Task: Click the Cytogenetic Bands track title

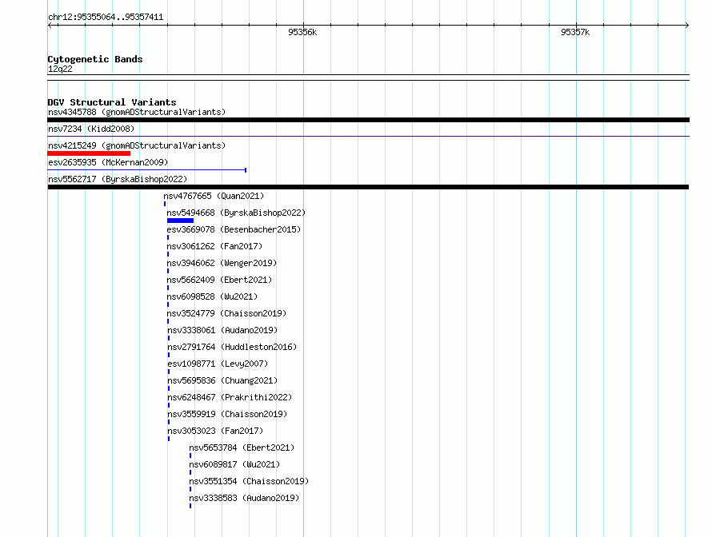Action: pyautogui.click(x=95, y=59)
